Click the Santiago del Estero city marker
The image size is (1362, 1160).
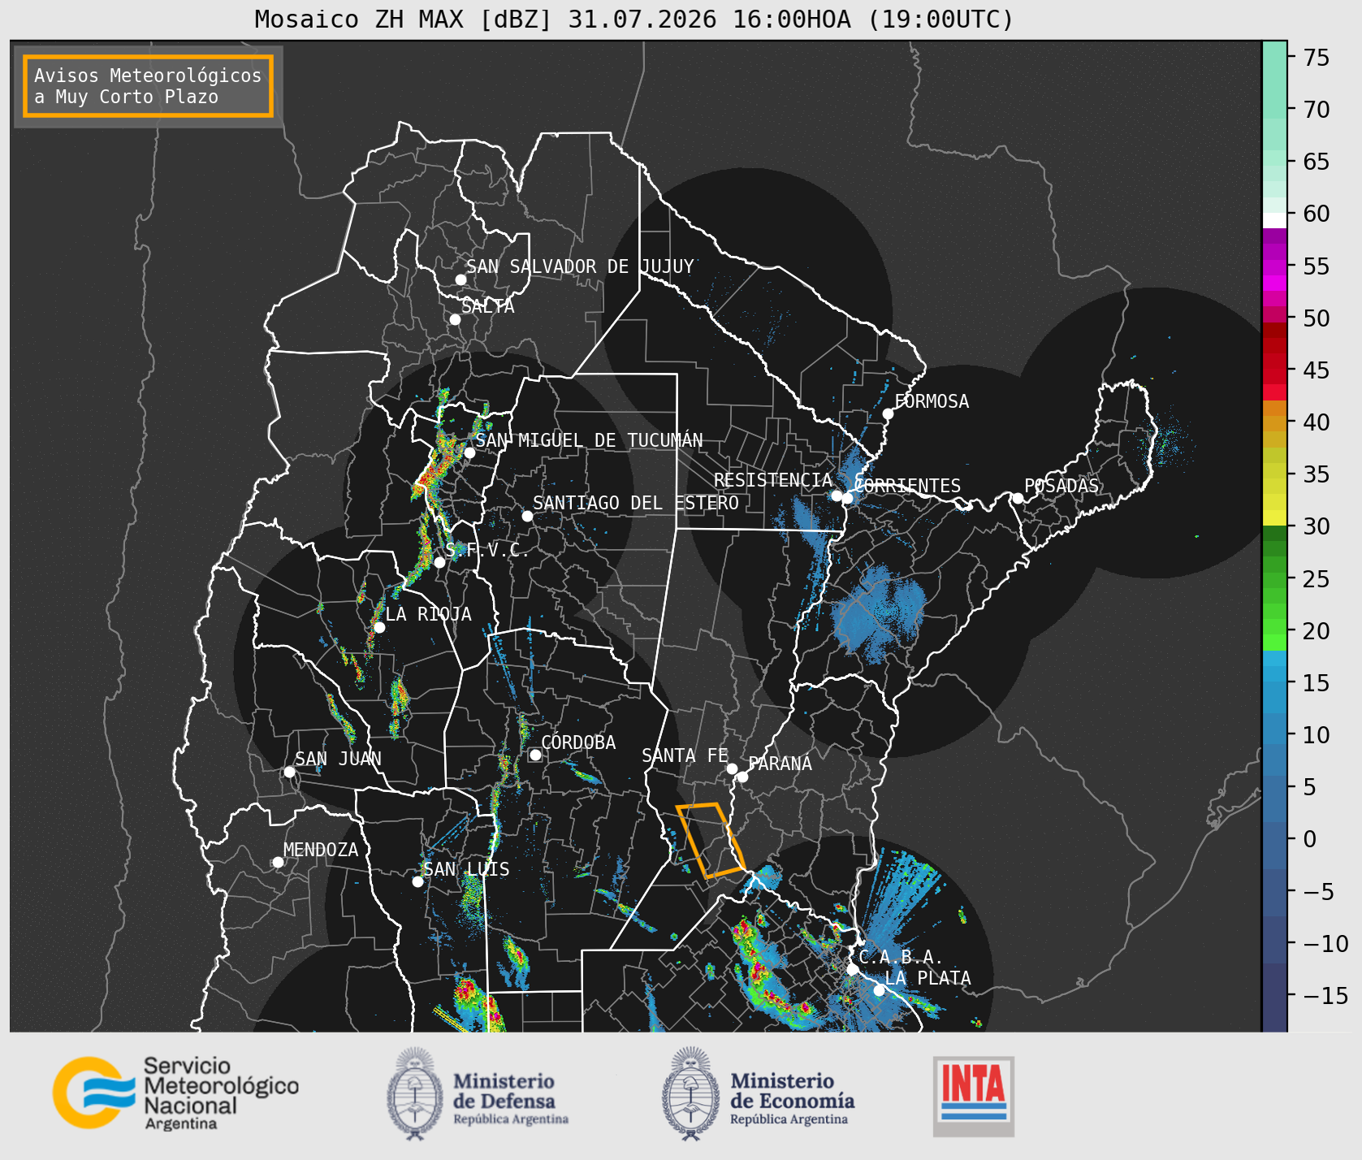click(x=527, y=516)
